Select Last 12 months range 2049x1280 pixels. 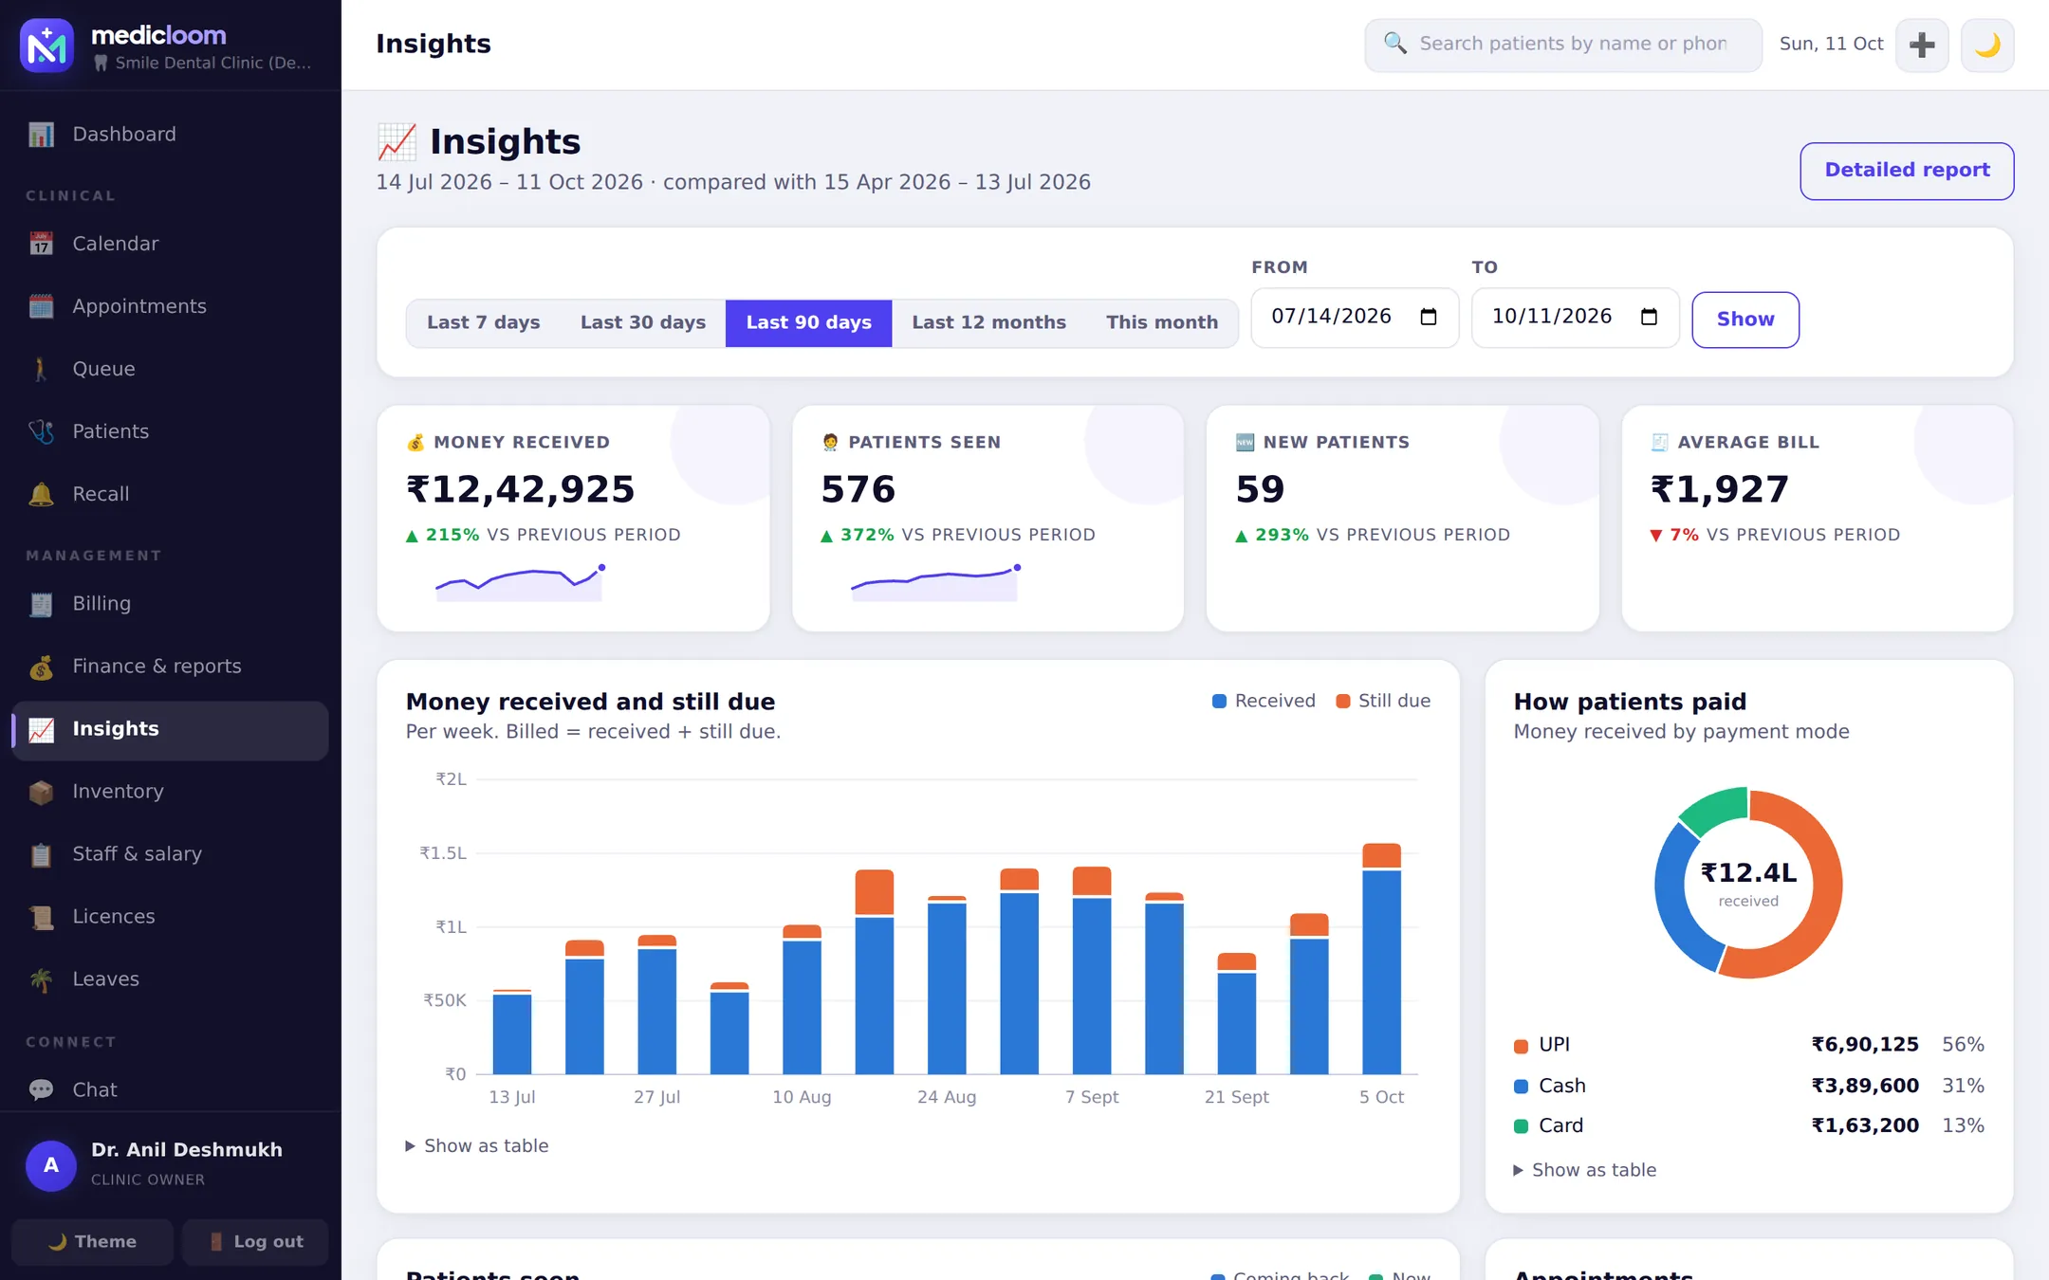coord(988,322)
